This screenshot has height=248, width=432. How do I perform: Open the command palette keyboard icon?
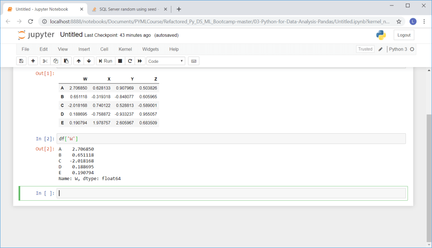194,61
